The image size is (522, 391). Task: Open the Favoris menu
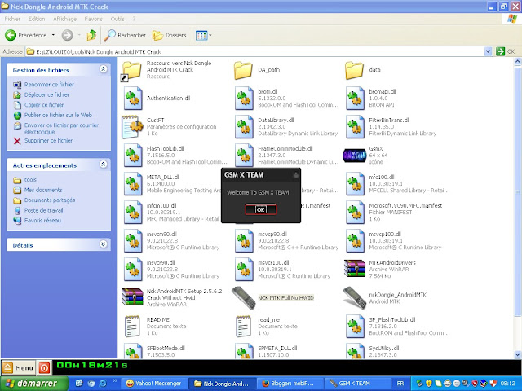coord(94,19)
